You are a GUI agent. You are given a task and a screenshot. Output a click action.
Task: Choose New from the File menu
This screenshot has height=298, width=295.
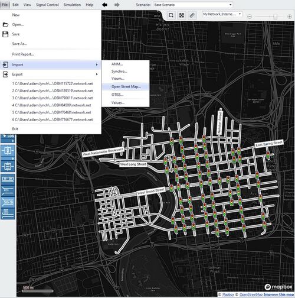(51, 15)
